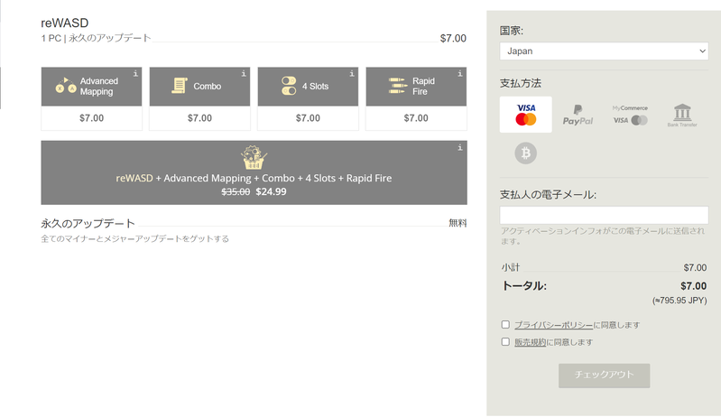Click the 支払方法 heading
The height and width of the screenshot is (417, 721).
click(521, 83)
